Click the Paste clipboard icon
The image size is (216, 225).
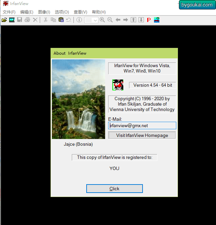tap(61, 20)
